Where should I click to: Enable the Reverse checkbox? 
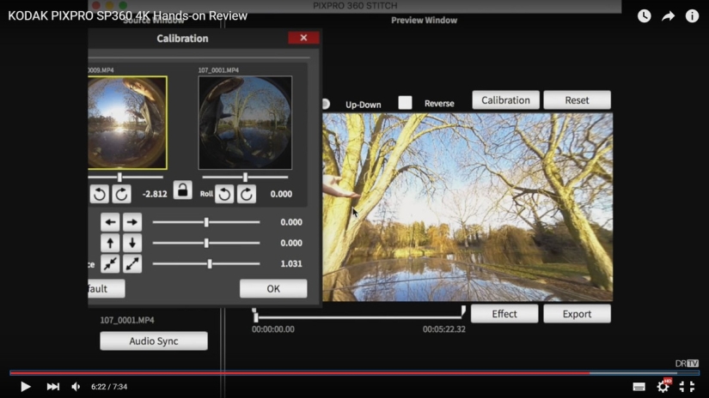405,103
